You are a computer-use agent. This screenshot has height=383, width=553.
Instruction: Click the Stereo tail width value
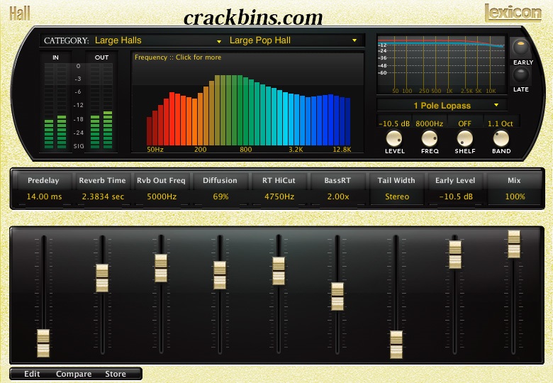tap(397, 196)
